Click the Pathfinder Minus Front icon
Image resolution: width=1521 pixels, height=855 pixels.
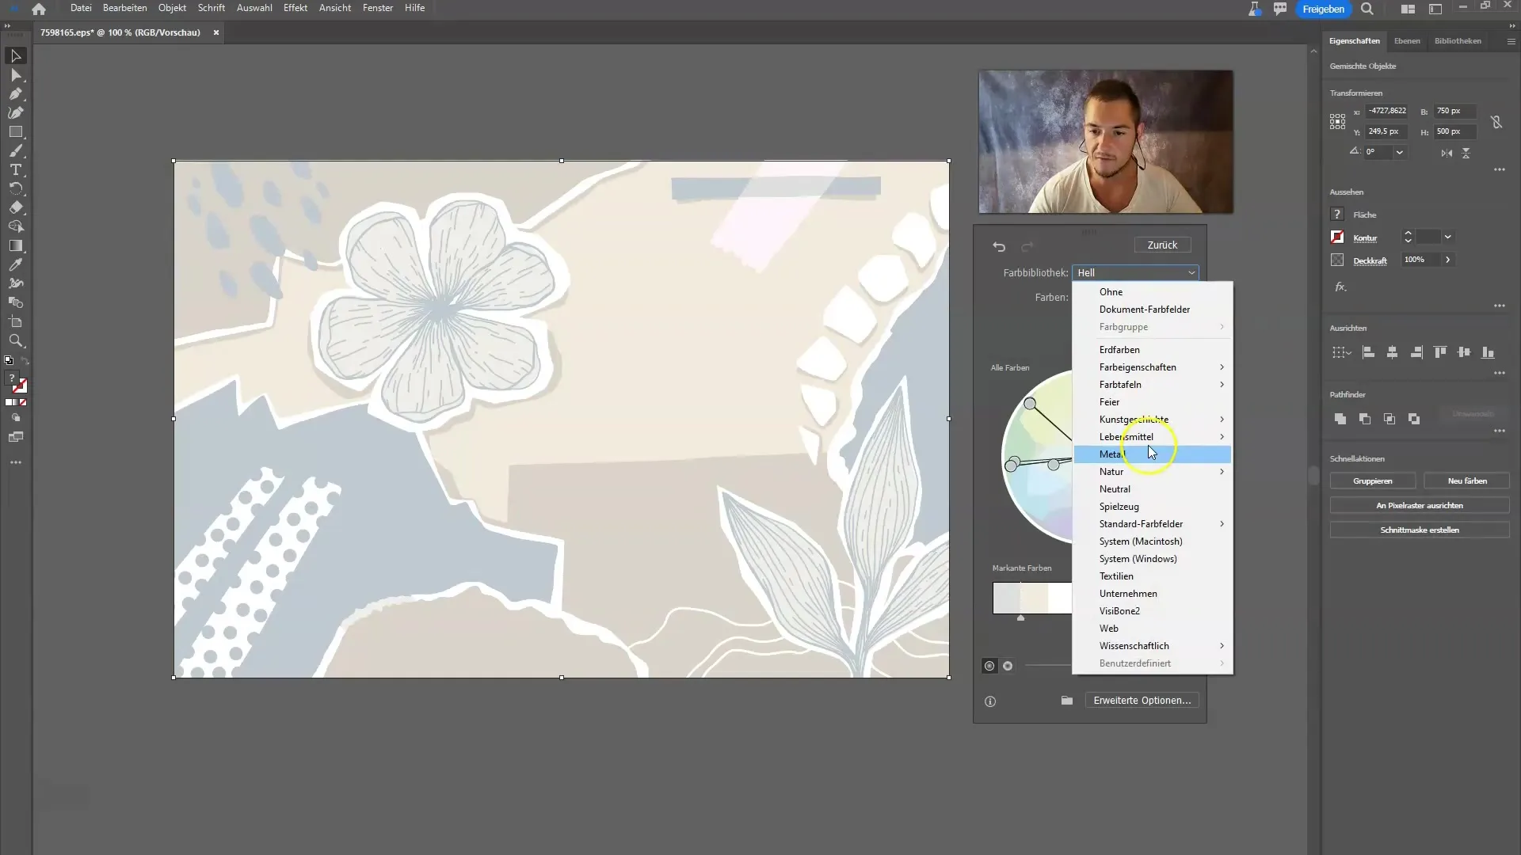point(1365,419)
